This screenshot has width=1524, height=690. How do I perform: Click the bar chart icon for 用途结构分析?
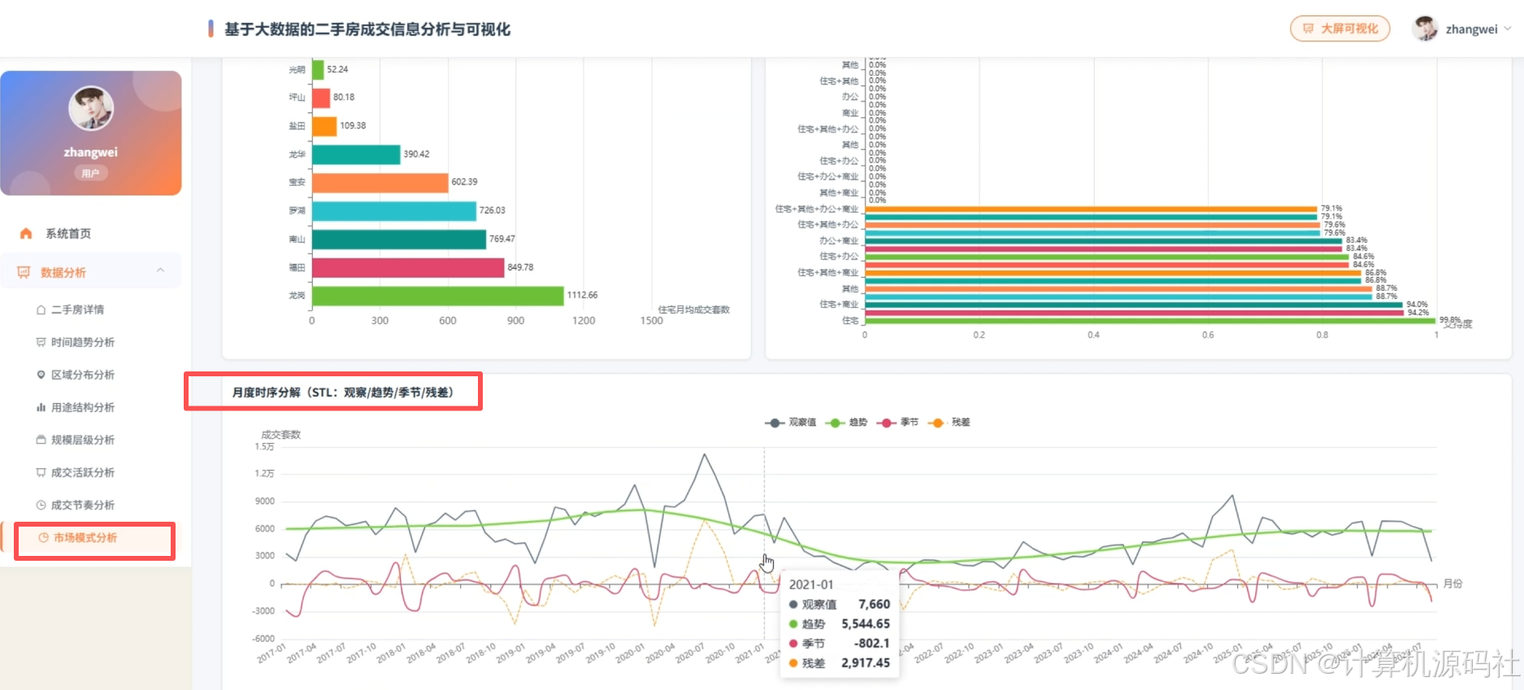click(41, 407)
